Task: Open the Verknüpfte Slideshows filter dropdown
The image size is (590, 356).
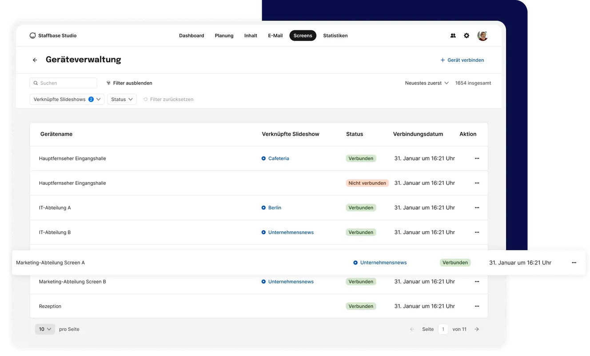Action: [67, 99]
